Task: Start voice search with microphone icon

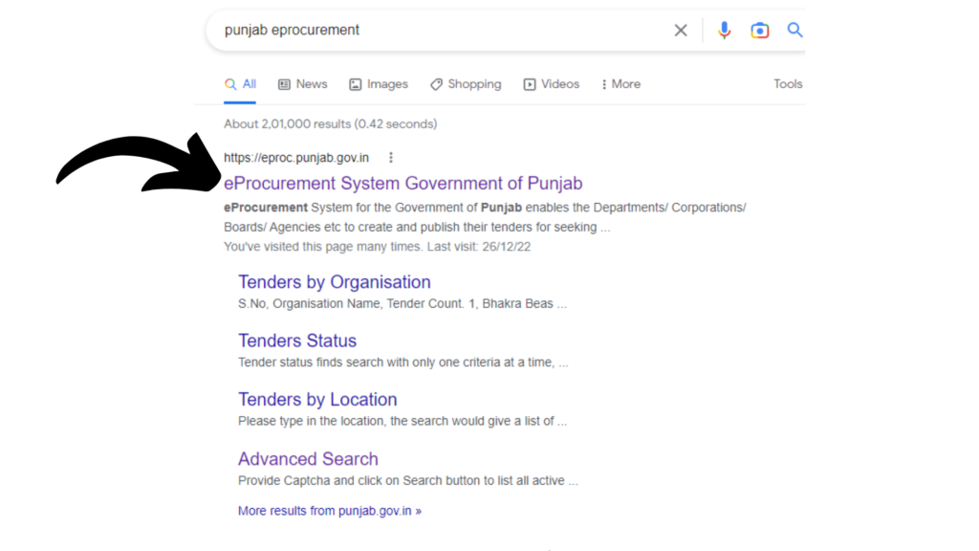Action: click(x=724, y=31)
